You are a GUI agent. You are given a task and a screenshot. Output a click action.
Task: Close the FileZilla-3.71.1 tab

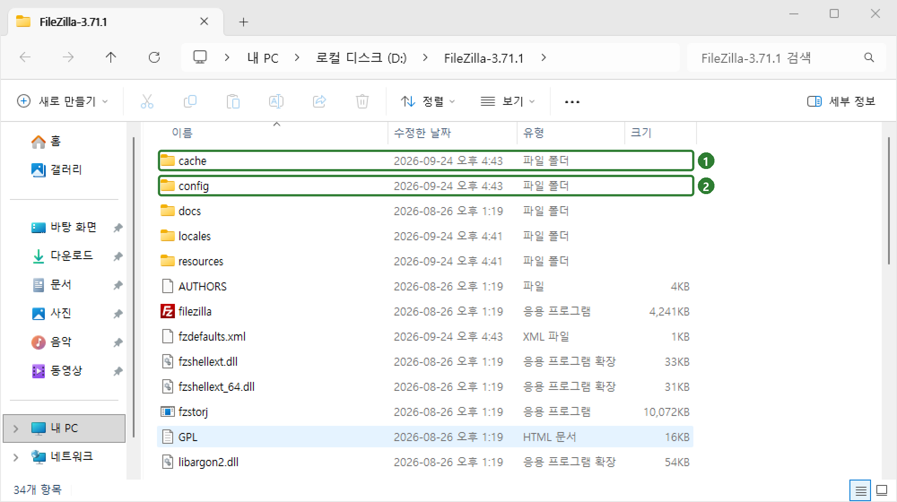pos(204,22)
